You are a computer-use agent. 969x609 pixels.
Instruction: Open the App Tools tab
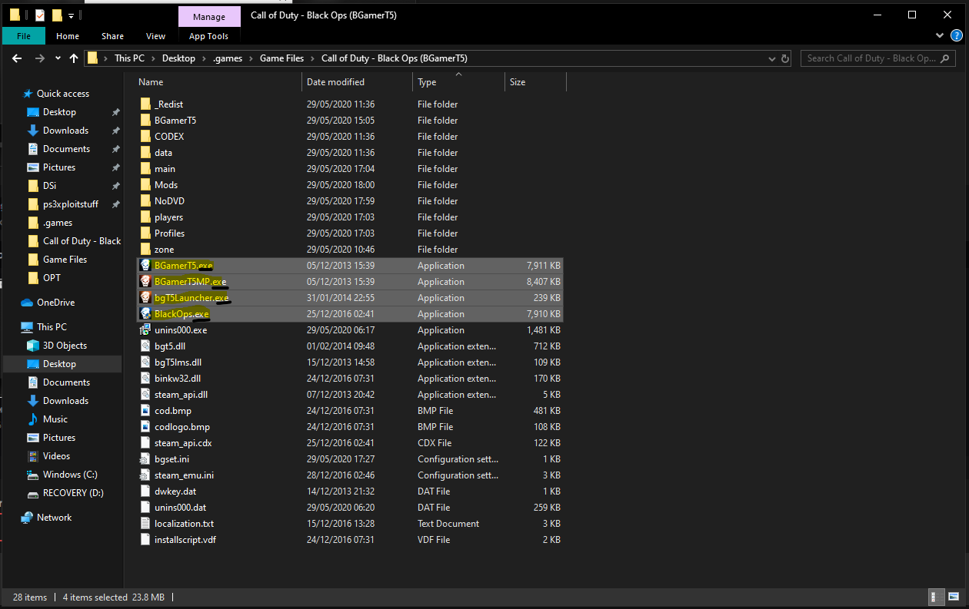click(208, 36)
